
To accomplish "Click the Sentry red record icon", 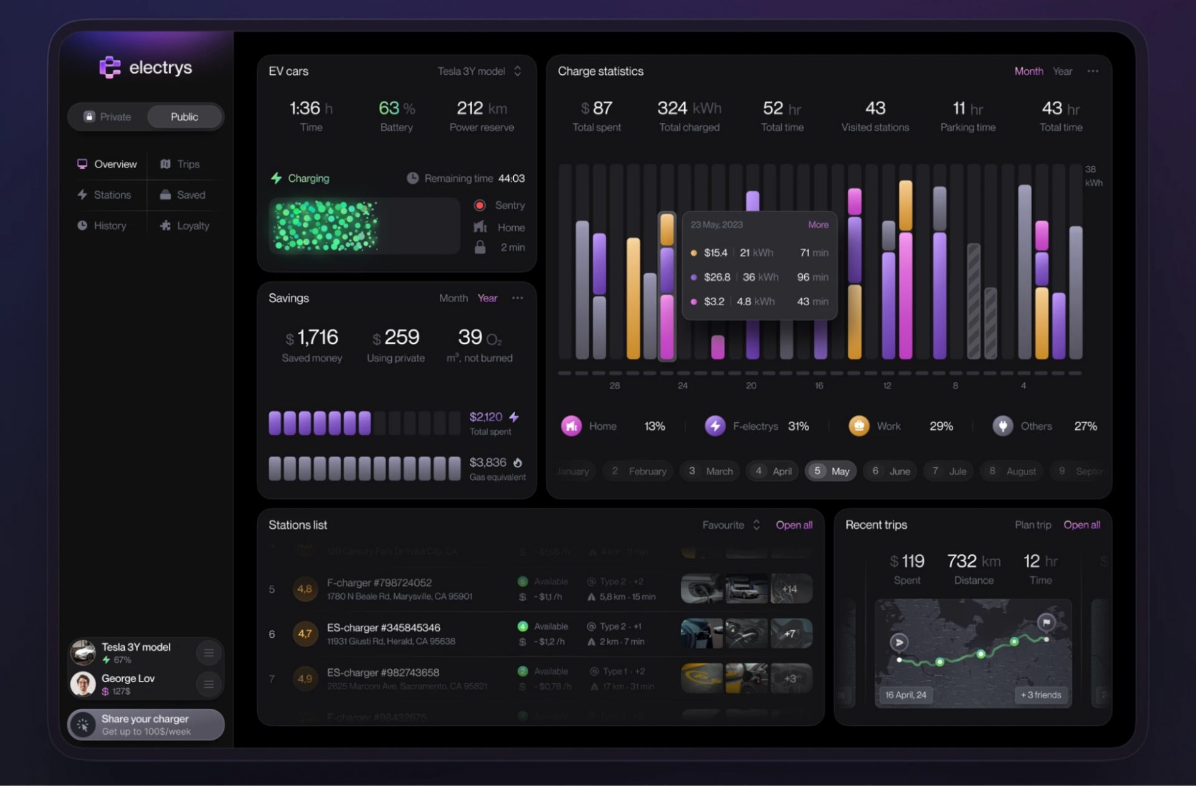I will click(480, 205).
